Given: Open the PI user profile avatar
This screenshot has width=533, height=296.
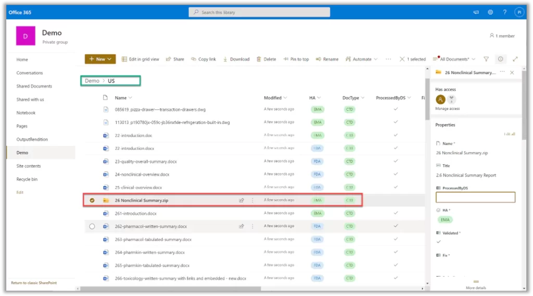Looking at the screenshot, I should 519,13.
